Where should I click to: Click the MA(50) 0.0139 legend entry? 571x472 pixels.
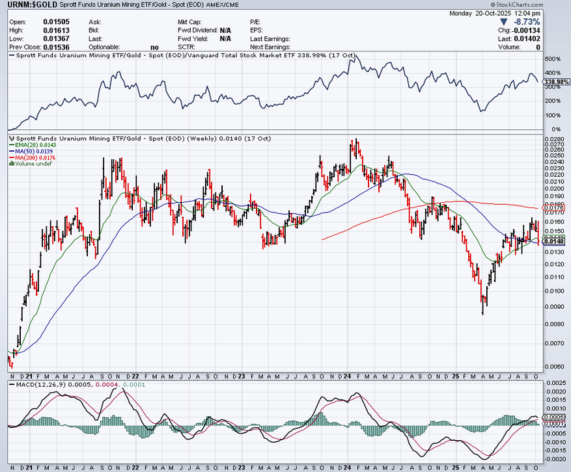coord(31,151)
